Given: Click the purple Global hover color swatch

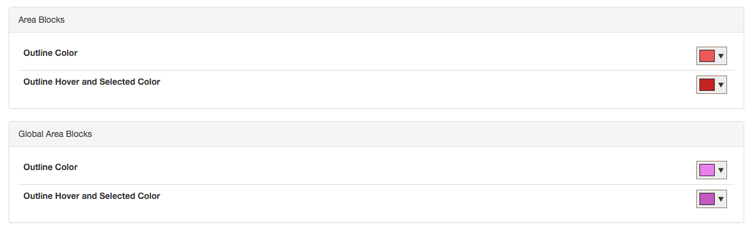Looking at the screenshot, I should 707,199.
